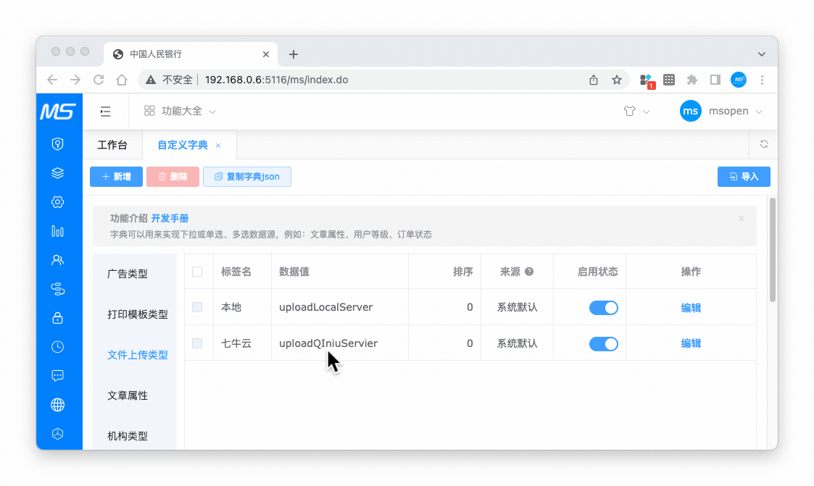Open the stacked layers sidebar icon
The image size is (814, 486).
58,173
